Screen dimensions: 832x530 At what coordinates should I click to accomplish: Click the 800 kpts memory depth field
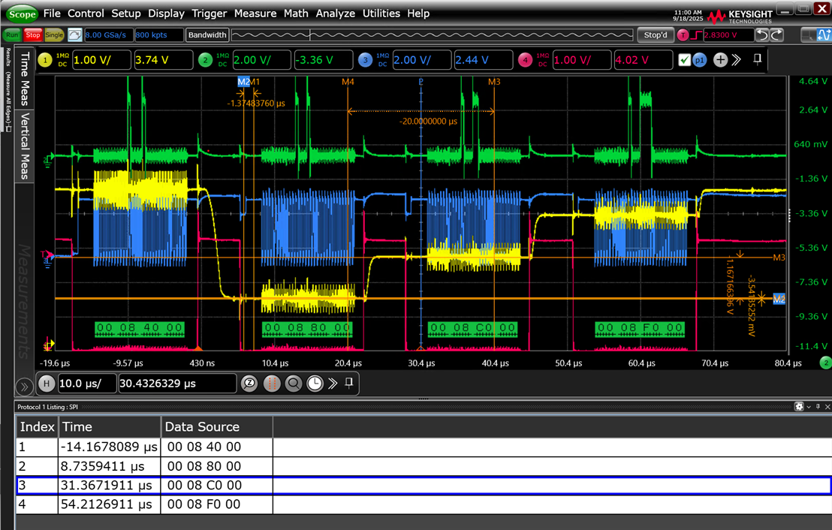coord(159,35)
